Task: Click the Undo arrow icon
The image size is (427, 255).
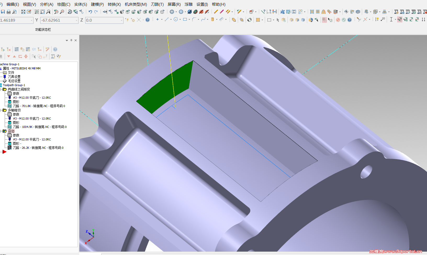Action: click(90, 12)
